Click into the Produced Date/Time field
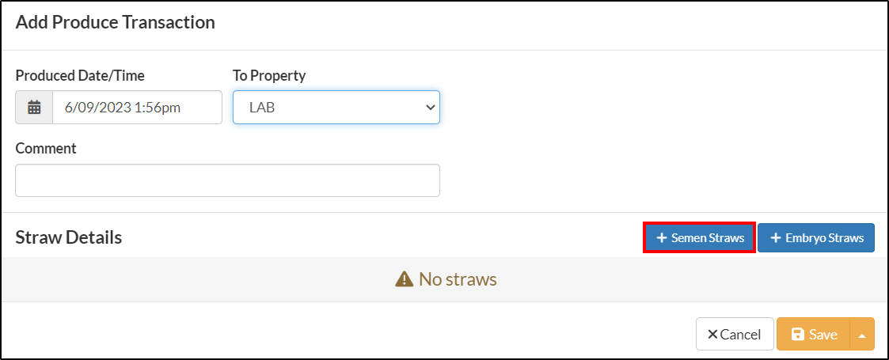Screen dimensions: 889x360 (x=137, y=107)
